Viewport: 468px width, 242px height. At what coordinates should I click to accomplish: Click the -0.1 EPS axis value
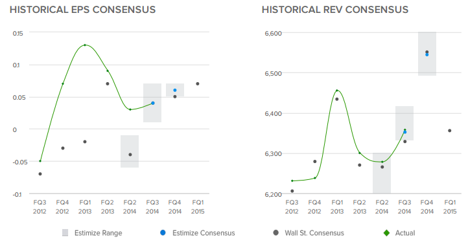tap(17, 194)
